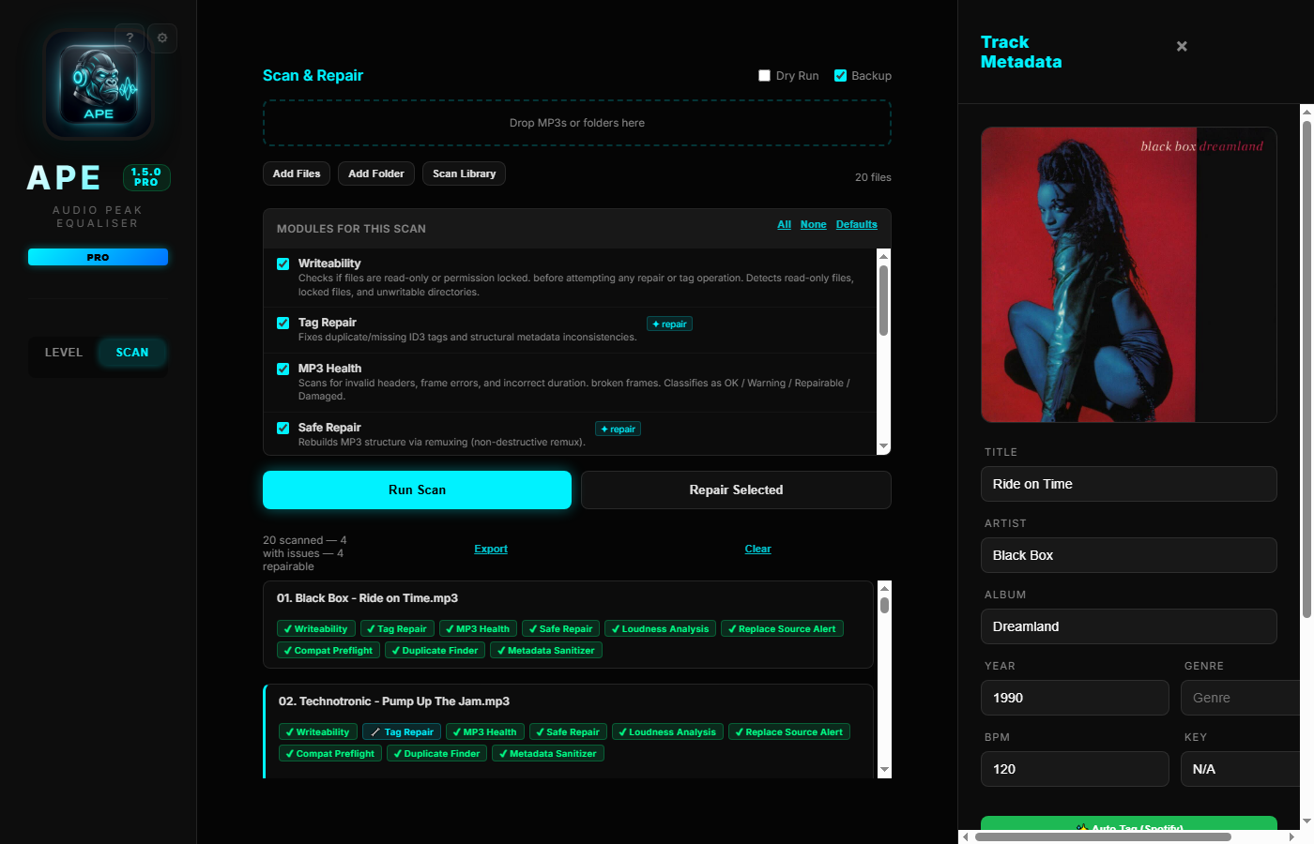Toggle the Safe Repair module checkbox
This screenshot has width=1314, height=844.
[x=283, y=429]
